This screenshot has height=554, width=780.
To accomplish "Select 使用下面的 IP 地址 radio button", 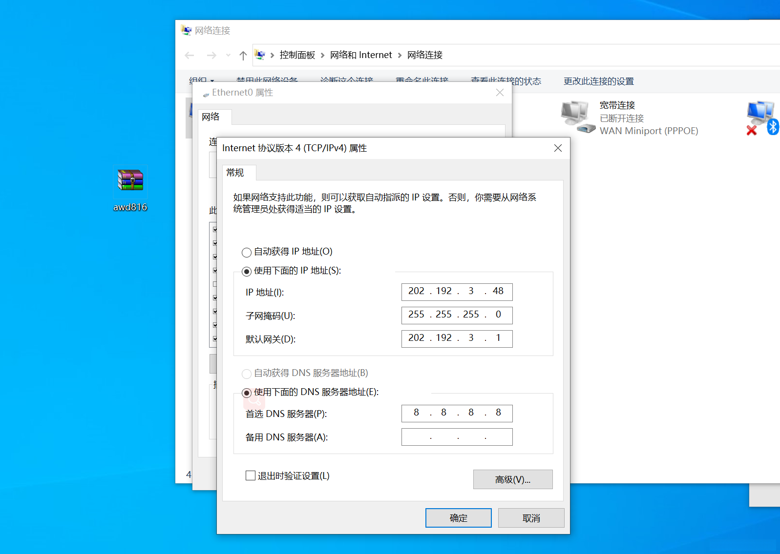I will (x=247, y=271).
